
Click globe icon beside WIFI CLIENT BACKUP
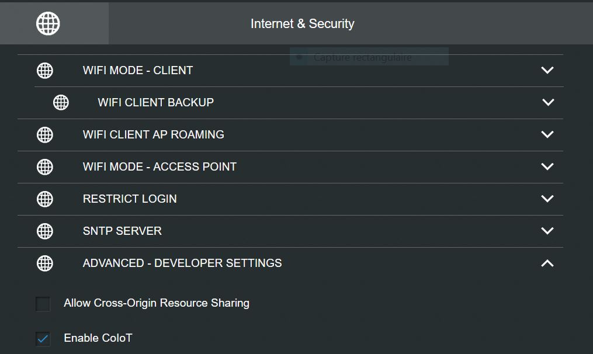point(61,102)
